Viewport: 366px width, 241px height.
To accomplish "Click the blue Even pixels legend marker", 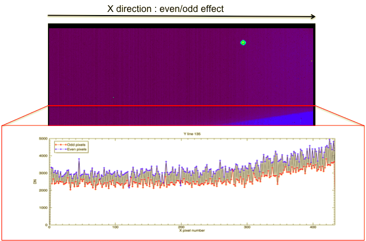I will (x=56, y=149).
